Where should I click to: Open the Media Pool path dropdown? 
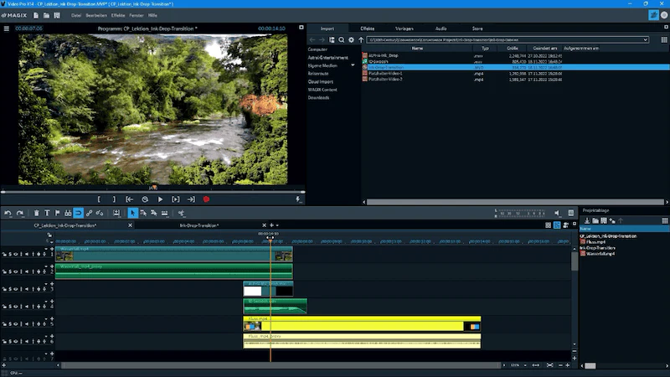645,39
